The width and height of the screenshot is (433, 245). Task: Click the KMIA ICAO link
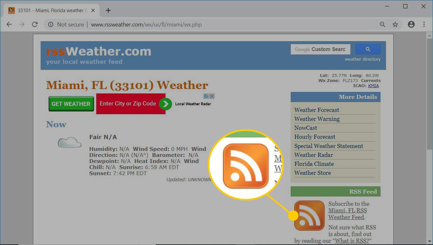[x=373, y=85]
